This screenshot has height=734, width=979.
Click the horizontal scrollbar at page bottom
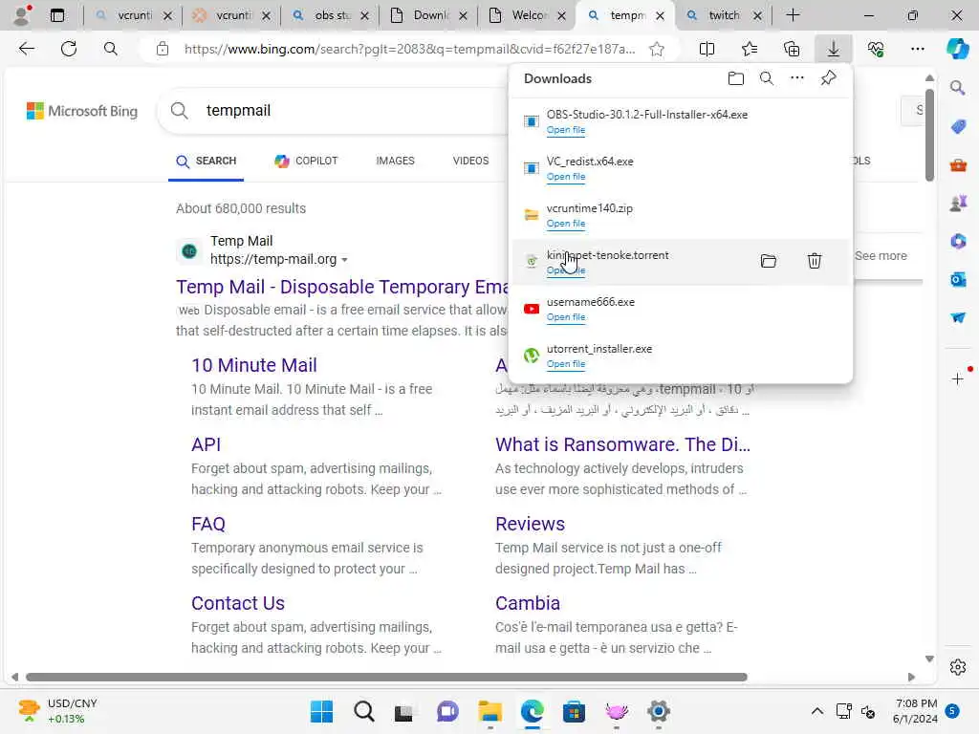(x=386, y=678)
